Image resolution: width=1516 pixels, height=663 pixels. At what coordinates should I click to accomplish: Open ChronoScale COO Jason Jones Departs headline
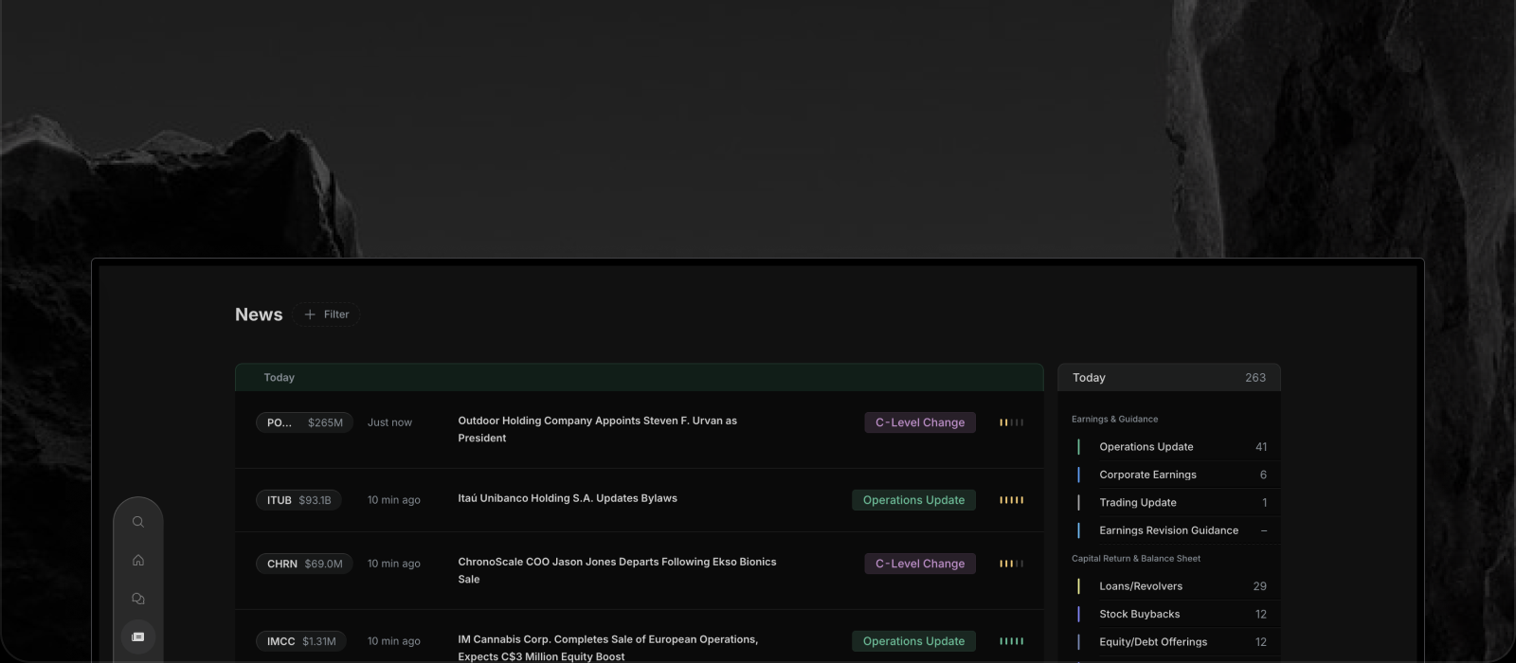617,570
